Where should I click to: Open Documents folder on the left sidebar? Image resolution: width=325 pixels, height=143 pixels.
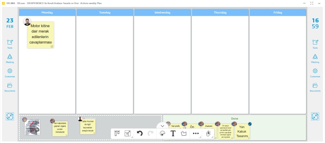click(10, 87)
